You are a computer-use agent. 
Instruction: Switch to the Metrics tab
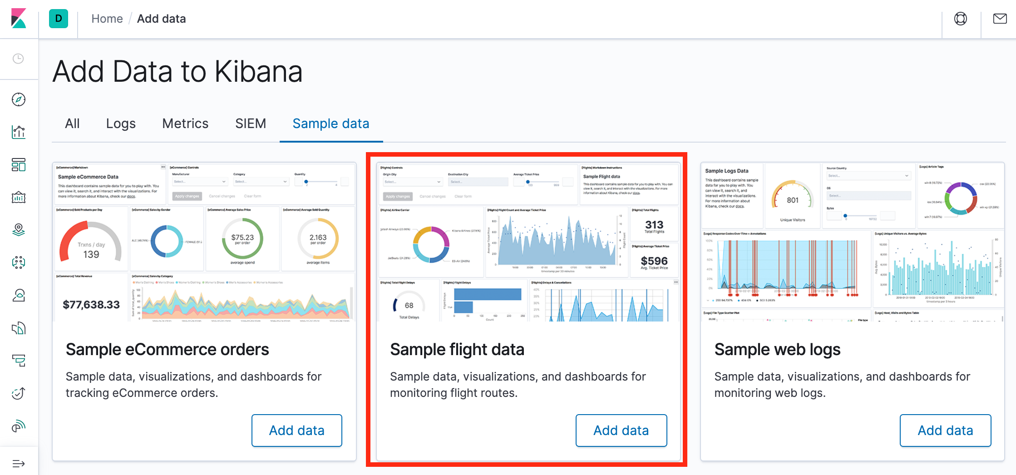[x=185, y=124]
